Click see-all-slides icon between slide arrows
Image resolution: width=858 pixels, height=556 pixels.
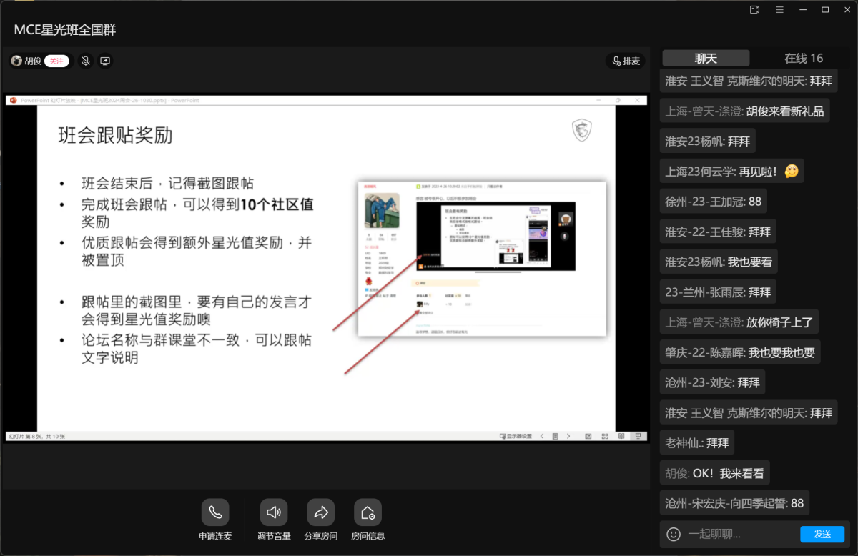coord(555,436)
